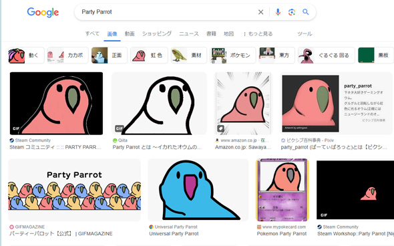Open the ツール options
The height and width of the screenshot is (246, 394).
305,33
